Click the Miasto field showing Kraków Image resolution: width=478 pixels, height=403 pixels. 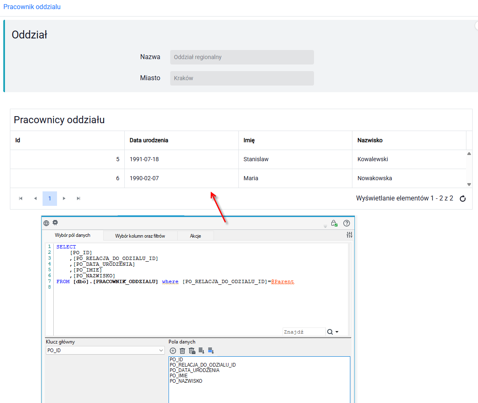tap(242, 78)
